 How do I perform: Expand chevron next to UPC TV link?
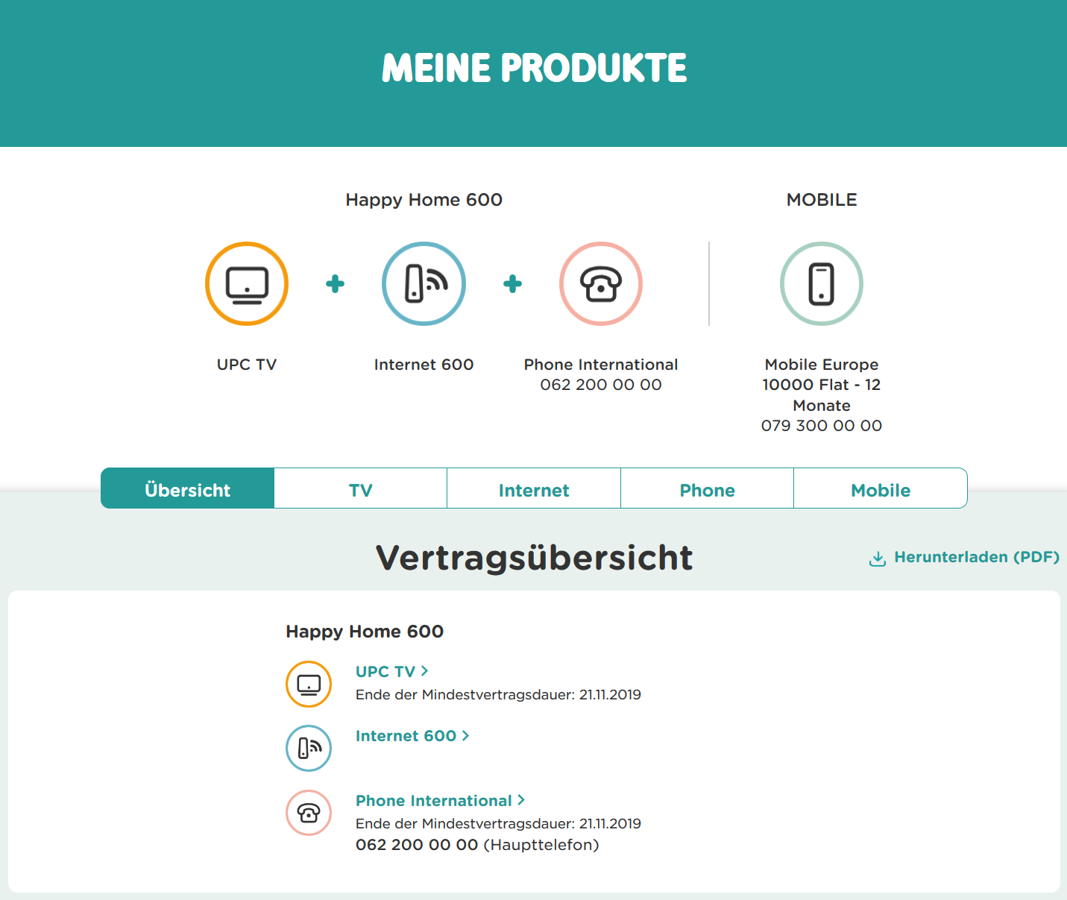[x=424, y=671]
